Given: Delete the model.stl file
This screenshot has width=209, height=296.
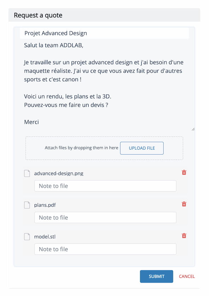Looking at the screenshot, I should 184,236.
